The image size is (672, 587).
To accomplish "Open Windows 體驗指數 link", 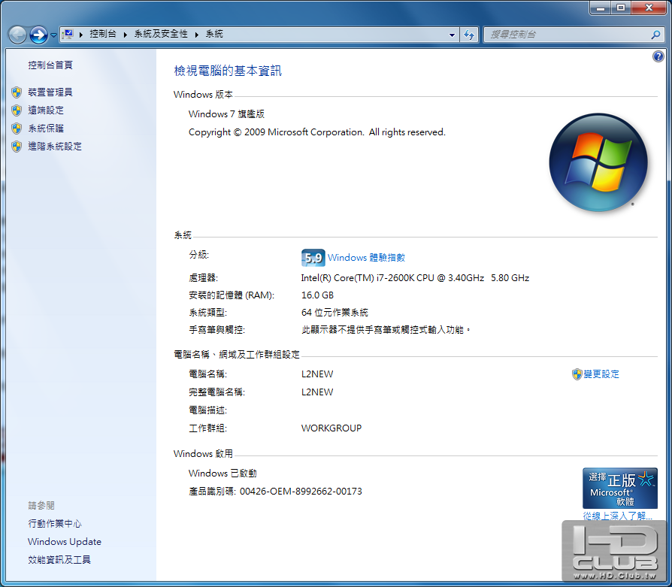I will (366, 258).
